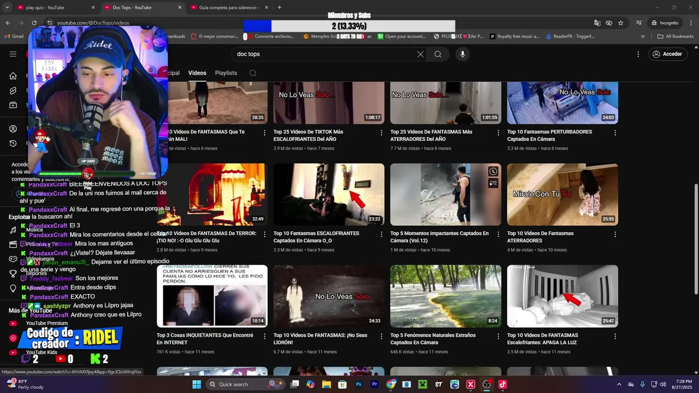Add to queue icon on Momentos Impactantes thumbnail
The width and height of the screenshot is (699, 393).
493,183
